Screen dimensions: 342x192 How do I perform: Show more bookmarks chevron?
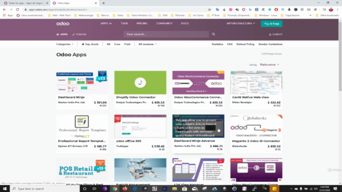point(310,15)
